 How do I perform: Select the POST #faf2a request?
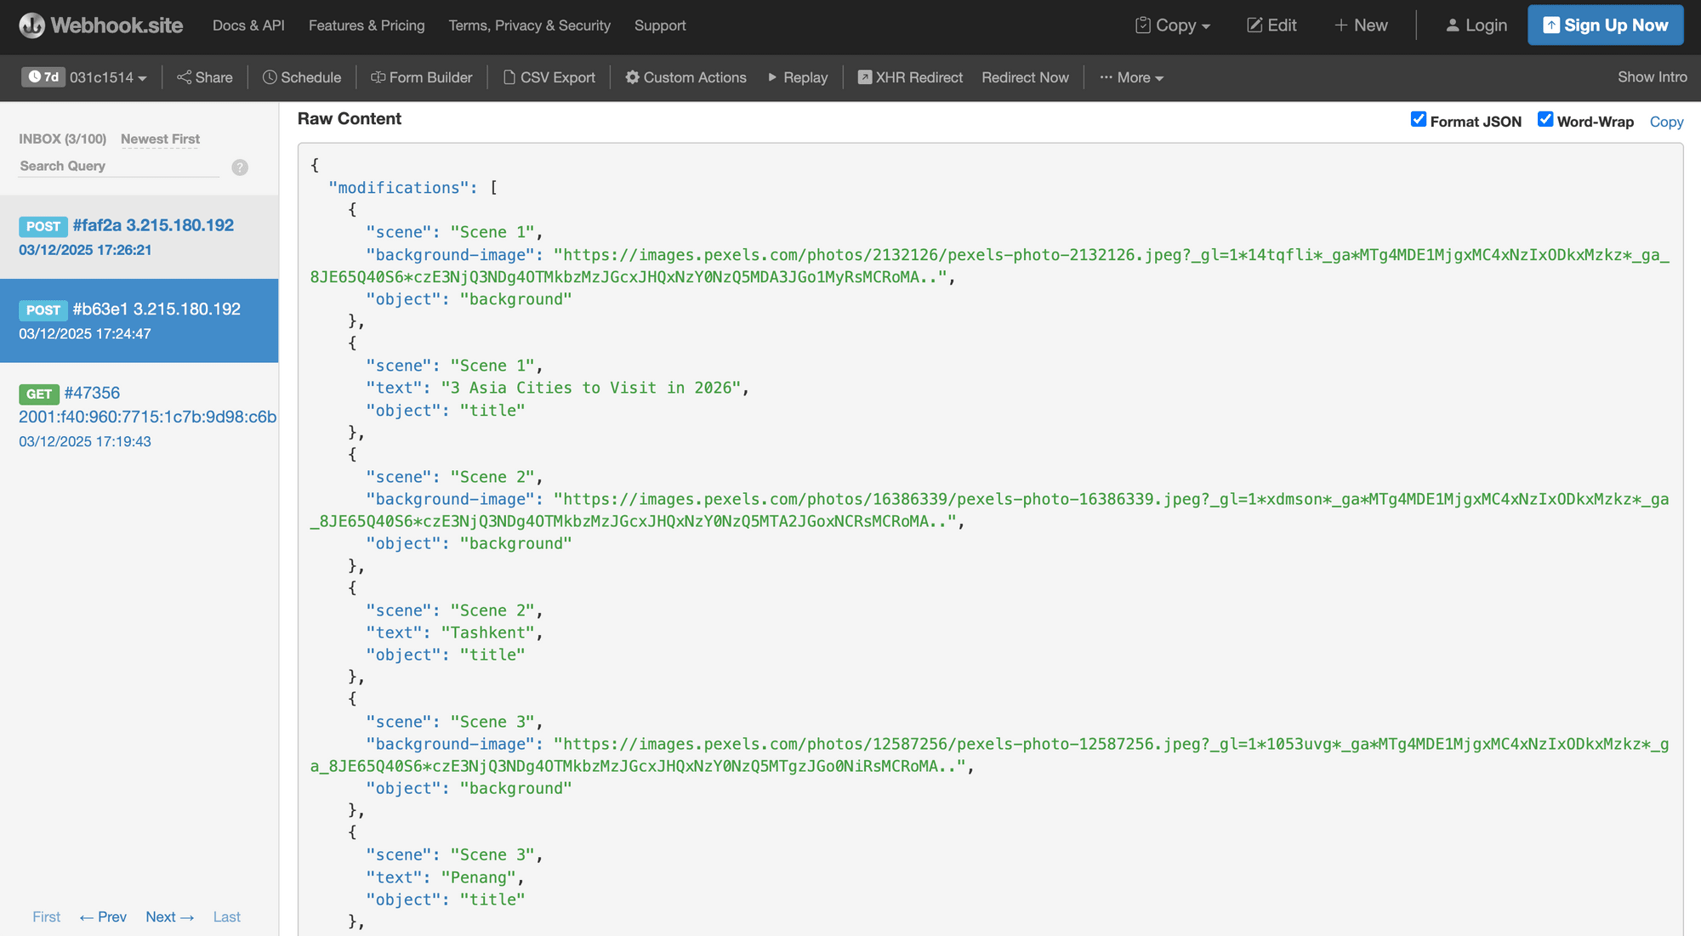click(x=140, y=237)
